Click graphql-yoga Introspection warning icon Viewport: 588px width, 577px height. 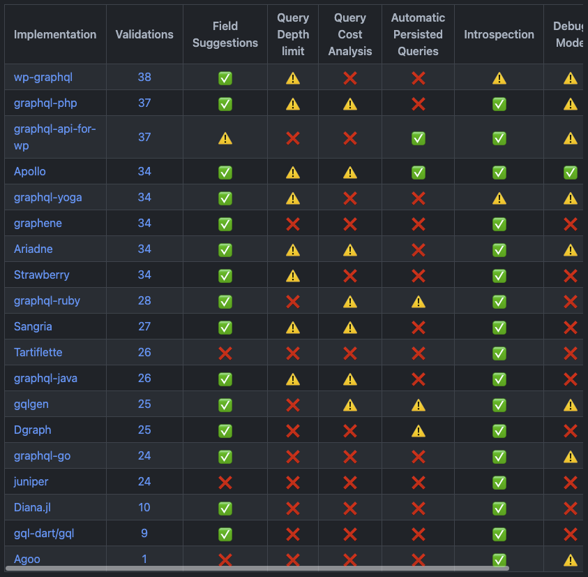point(499,198)
